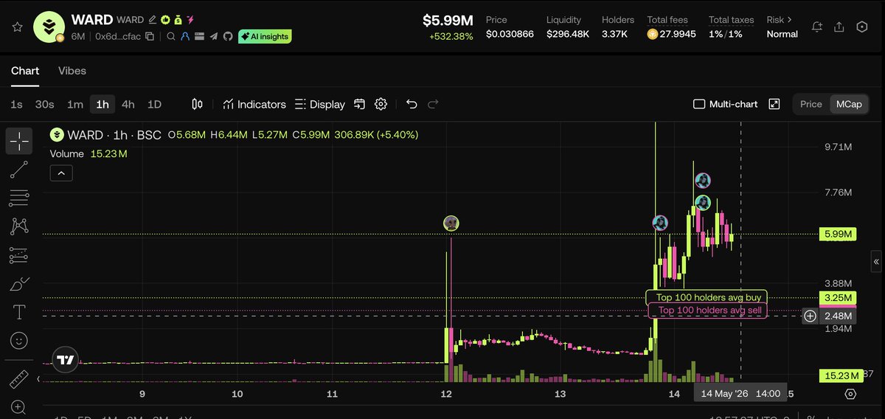The image size is (885, 419).
Task: Share the WARD token page
Action: [839, 27]
